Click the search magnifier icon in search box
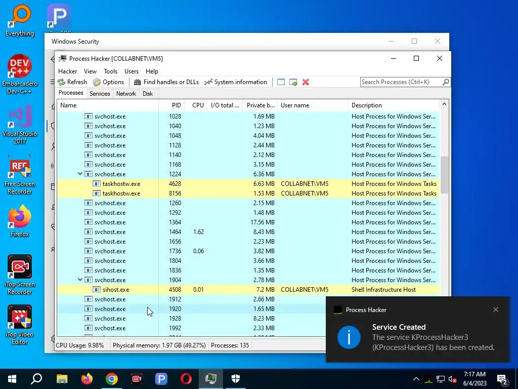518x389 pixels. (446, 82)
